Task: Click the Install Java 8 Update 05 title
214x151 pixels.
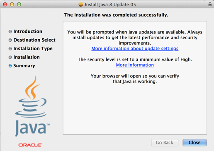Action: (110, 5)
